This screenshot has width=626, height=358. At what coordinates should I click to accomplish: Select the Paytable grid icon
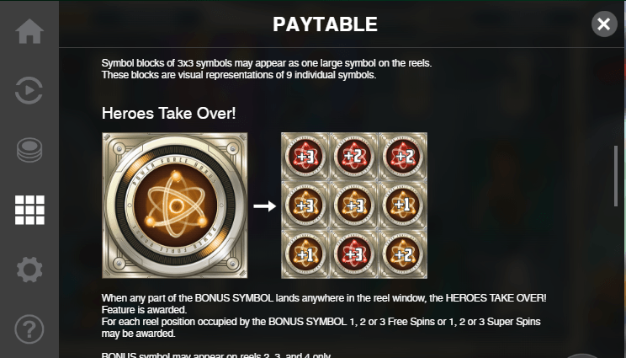click(x=29, y=210)
